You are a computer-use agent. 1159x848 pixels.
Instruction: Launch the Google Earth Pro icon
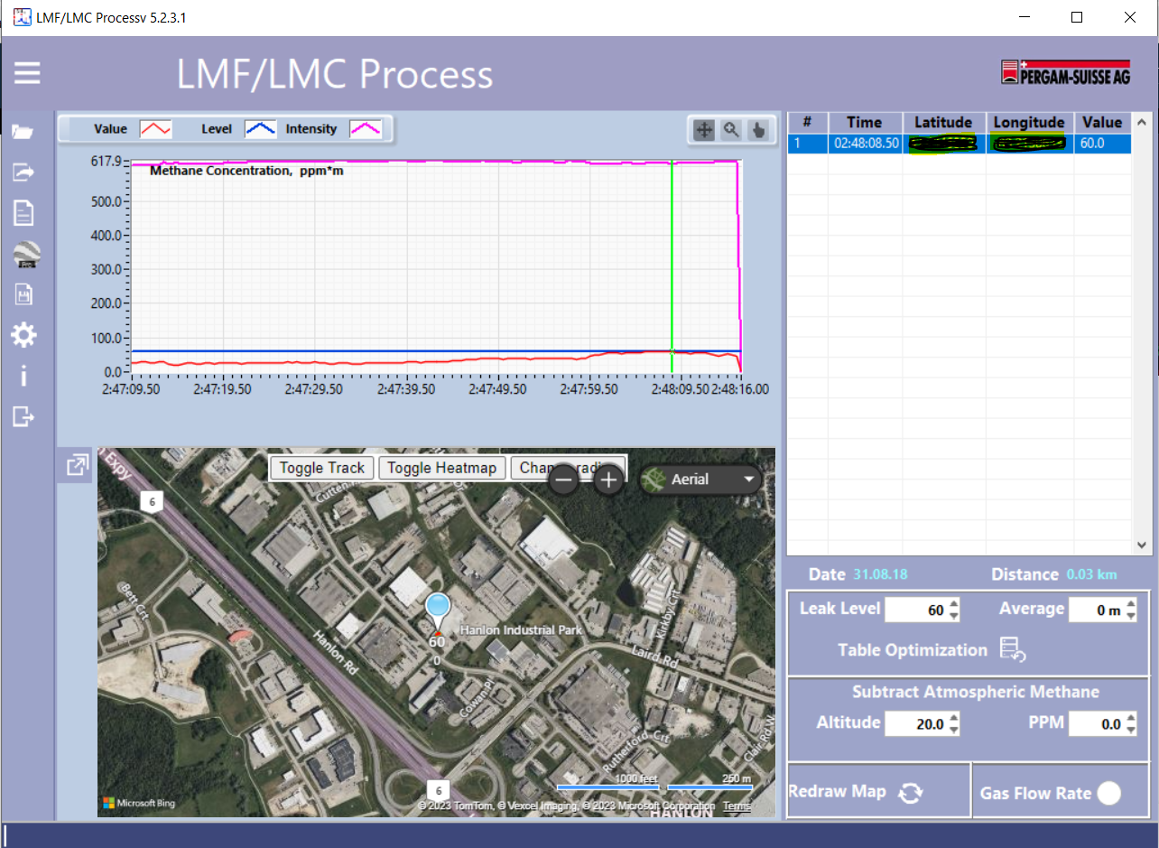pyautogui.click(x=25, y=255)
